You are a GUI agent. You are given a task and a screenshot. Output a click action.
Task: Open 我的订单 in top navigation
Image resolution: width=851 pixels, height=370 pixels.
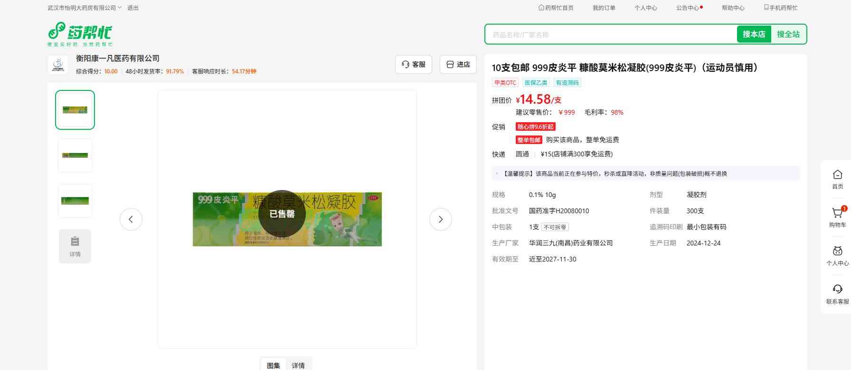click(604, 8)
